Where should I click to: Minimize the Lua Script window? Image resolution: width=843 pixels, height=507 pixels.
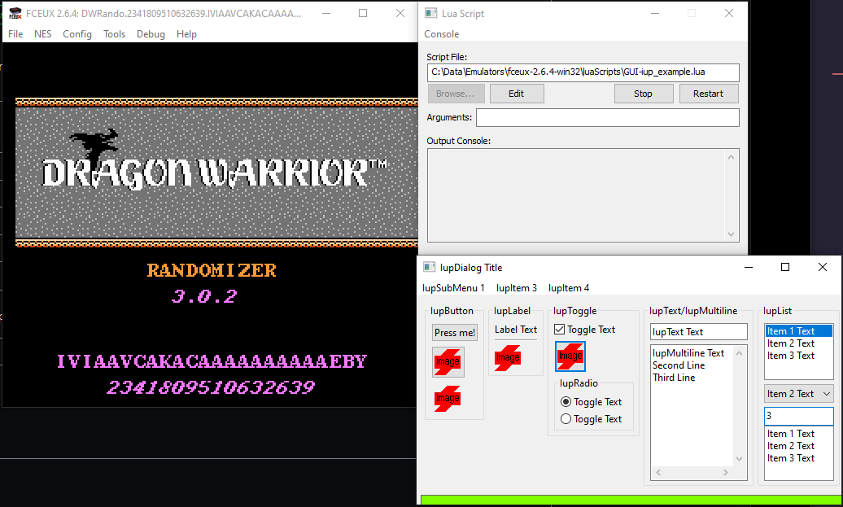tap(655, 14)
